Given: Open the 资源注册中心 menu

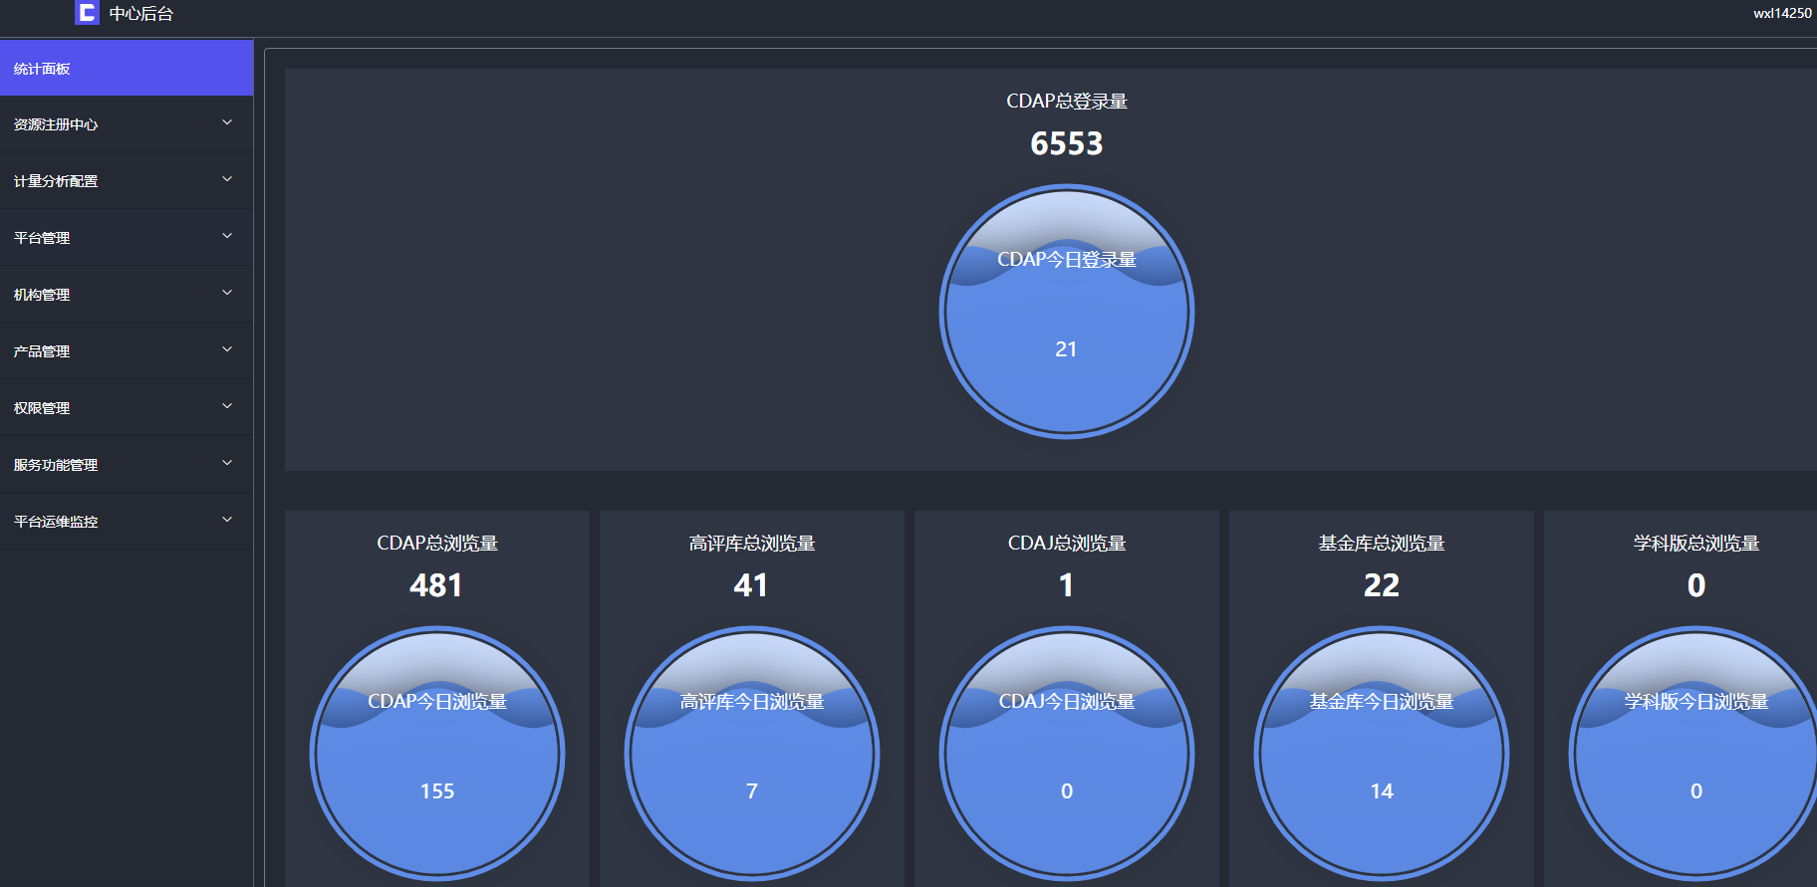Looking at the screenshot, I should coord(127,124).
